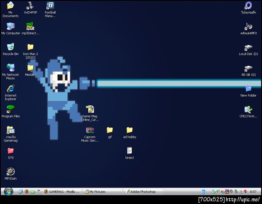Switch to Adobe Photoshop taskbar button
The height and width of the screenshot is (204, 262).
tap(143, 191)
